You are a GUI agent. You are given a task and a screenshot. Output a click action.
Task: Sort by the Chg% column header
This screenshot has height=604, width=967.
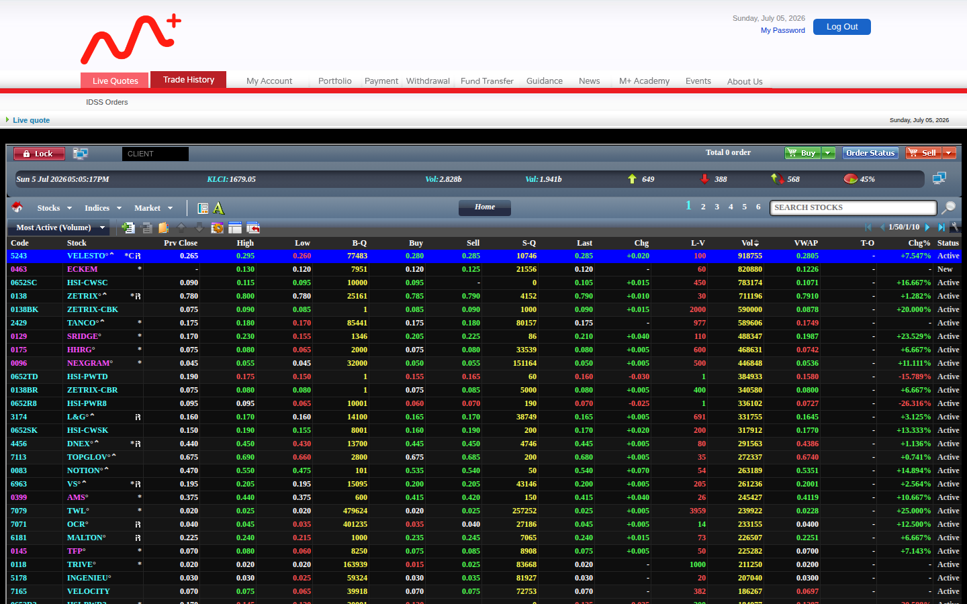pos(919,243)
